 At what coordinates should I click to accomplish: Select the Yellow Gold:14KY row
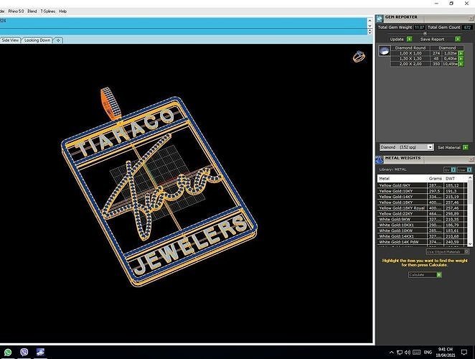click(422, 197)
